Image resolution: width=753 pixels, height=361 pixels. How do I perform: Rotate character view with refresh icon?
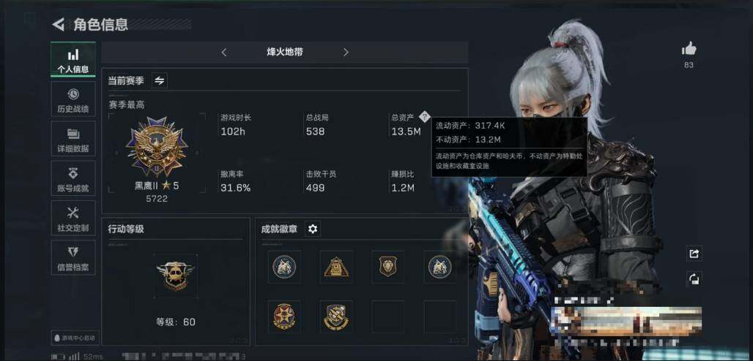[x=694, y=279]
